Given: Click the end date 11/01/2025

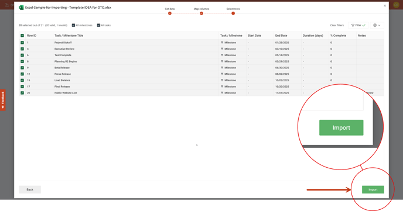Looking at the screenshot, I should point(282,93).
